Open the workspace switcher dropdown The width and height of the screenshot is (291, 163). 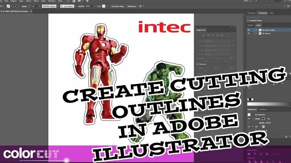[x=248, y=1]
